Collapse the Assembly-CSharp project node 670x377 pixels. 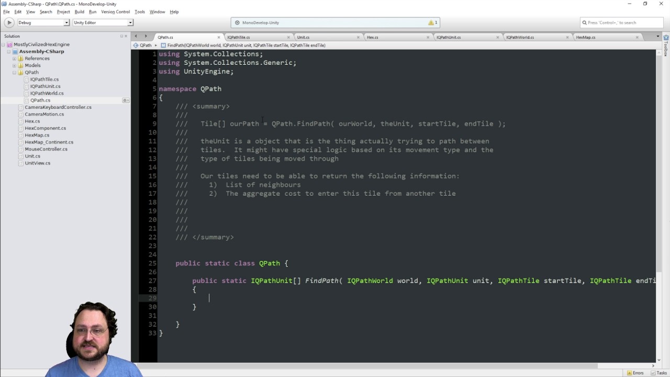point(9,51)
